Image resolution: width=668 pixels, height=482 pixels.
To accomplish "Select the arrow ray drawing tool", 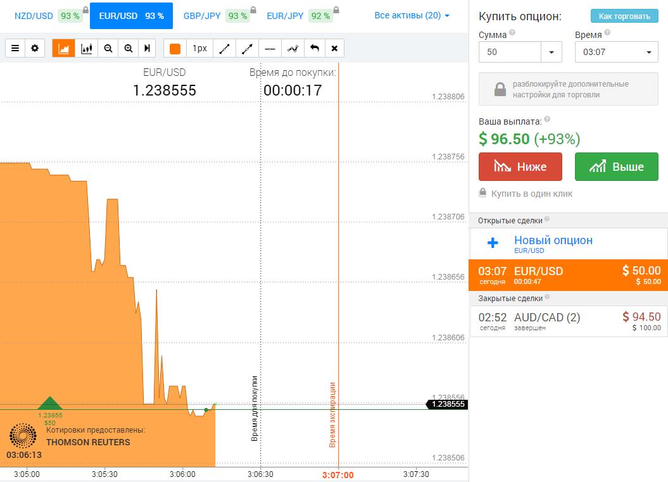I will pyautogui.click(x=247, y=49).
